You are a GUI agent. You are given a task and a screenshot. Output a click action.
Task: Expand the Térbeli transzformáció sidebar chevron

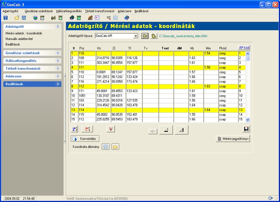point(58,68)
